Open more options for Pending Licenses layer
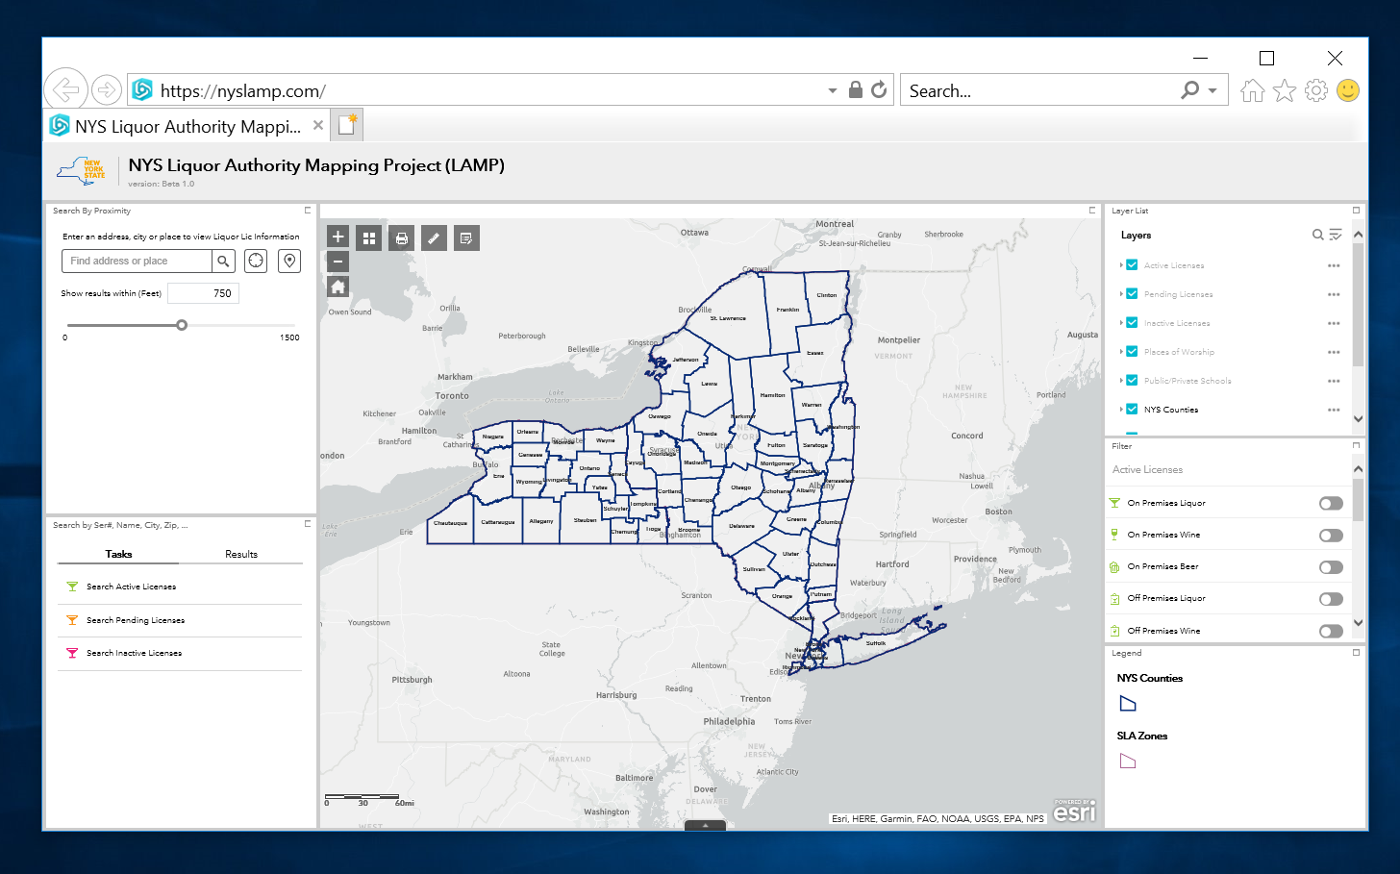The width and height of the screenshot is (1400, 874). point(1334,294)
